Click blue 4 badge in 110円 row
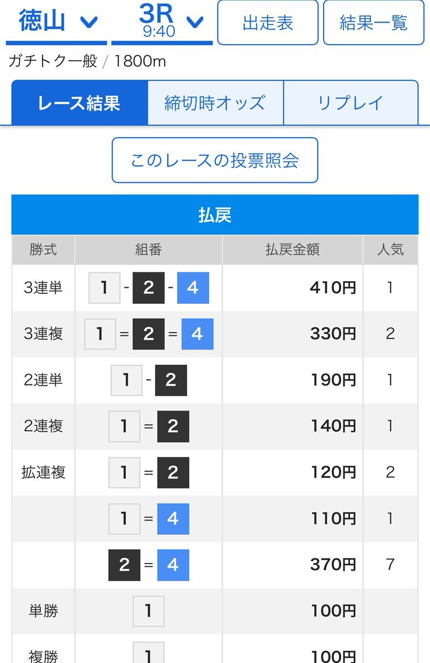This screenshot has width=430, height=663. coord(173,519)
